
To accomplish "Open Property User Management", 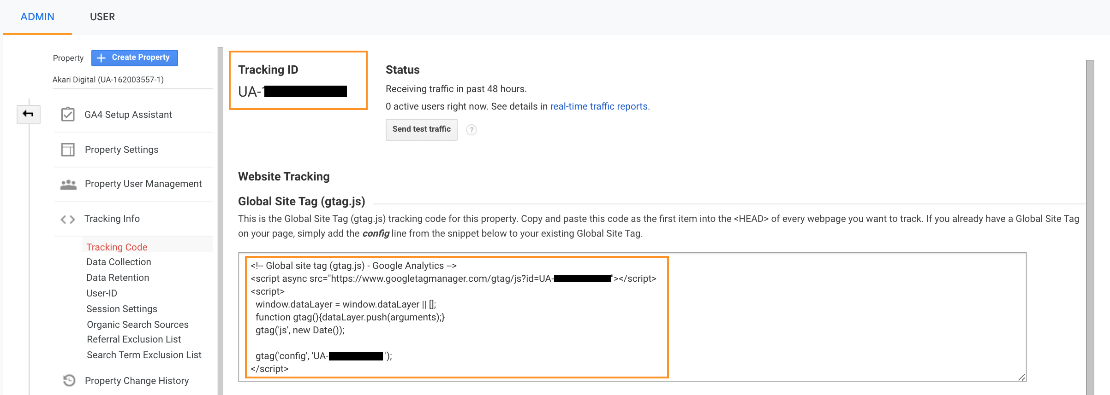I will click(x=143, y=184).
